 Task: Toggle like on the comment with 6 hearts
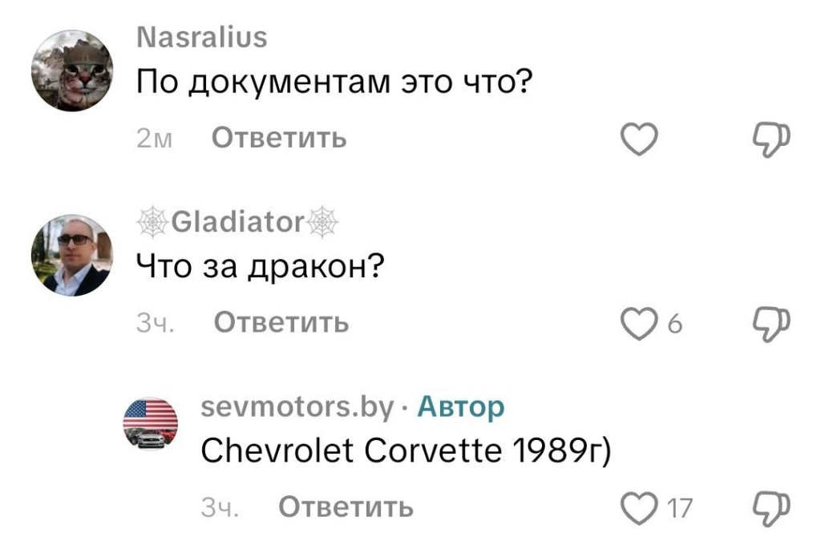tap(637, 323)
